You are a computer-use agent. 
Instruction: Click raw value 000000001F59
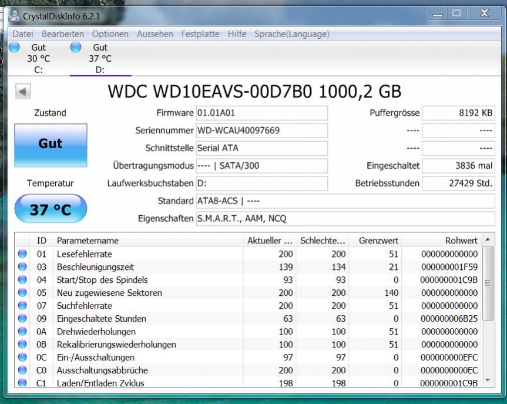coord(449,267)
